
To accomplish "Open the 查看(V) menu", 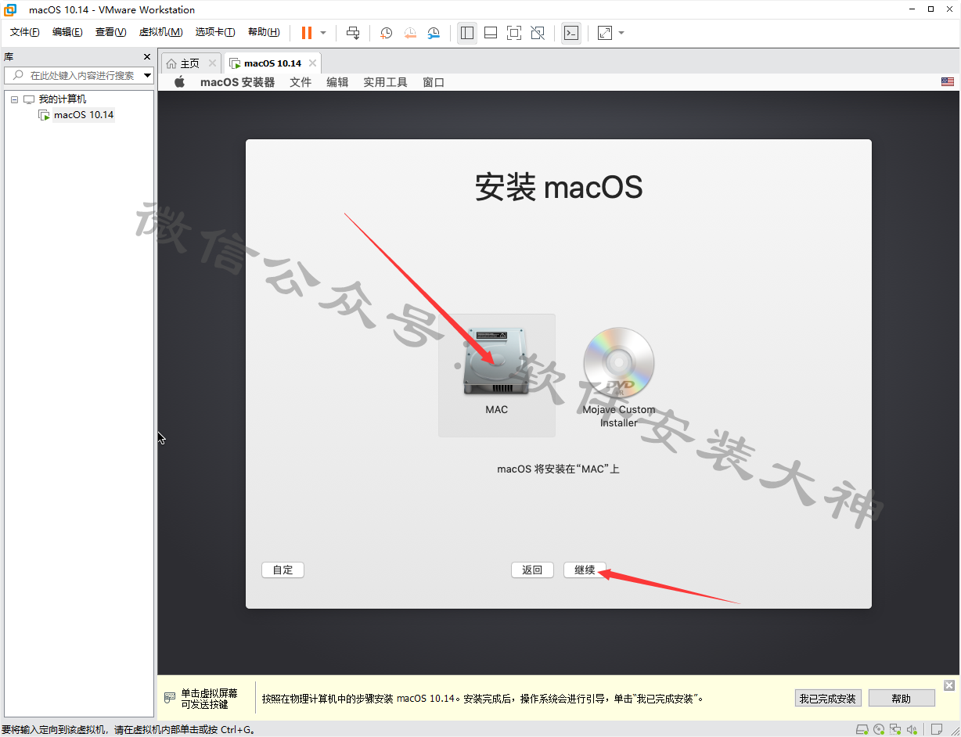I will [x=110, y=32].
